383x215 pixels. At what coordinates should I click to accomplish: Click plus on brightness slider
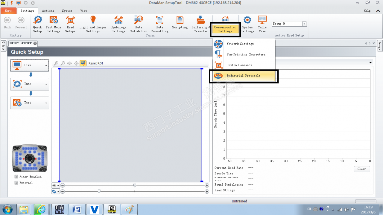[x=207, y=185]
